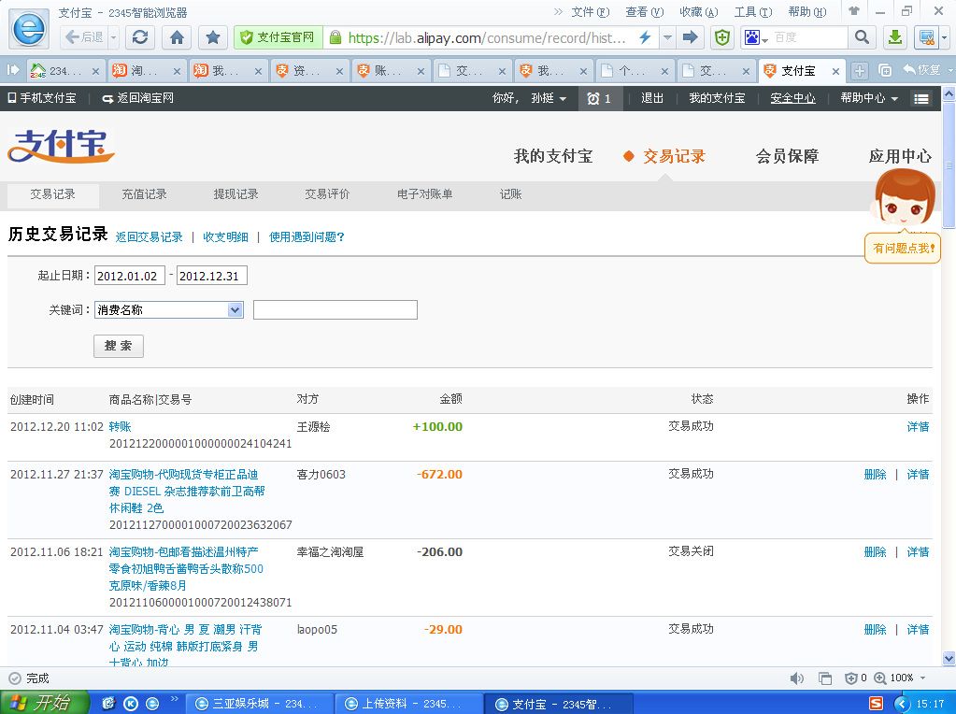Open the new tab plus button
This screenshot has width=956, height=714.
pyautogui.click(x=860, y=71)
